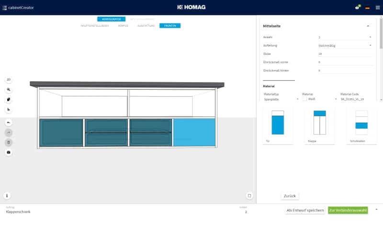Switch to the 2D view

point(9,80)
